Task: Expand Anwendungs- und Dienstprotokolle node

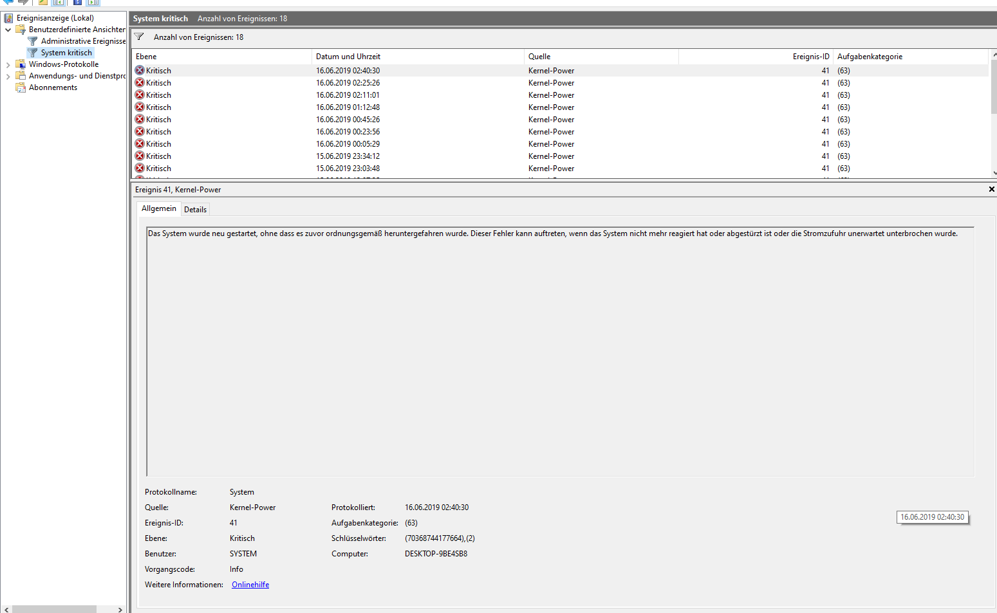Action: [x=8, y=76]
